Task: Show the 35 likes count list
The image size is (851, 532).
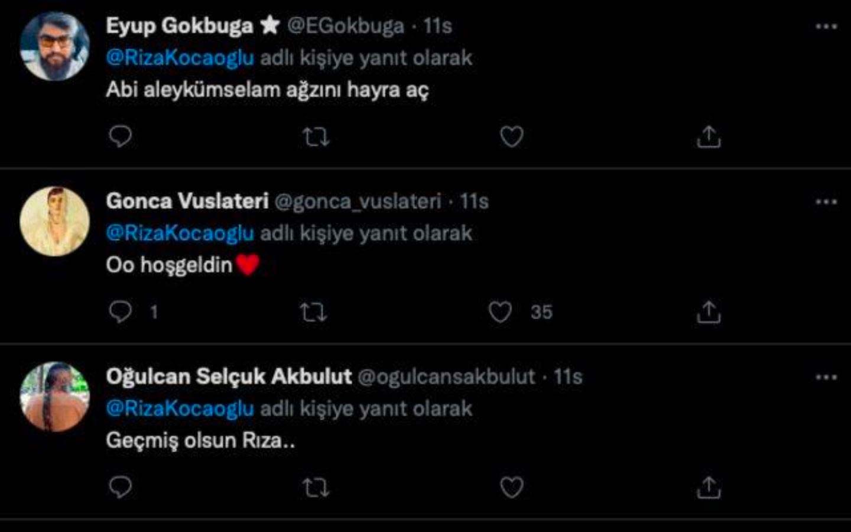Action: coord(541,310)
